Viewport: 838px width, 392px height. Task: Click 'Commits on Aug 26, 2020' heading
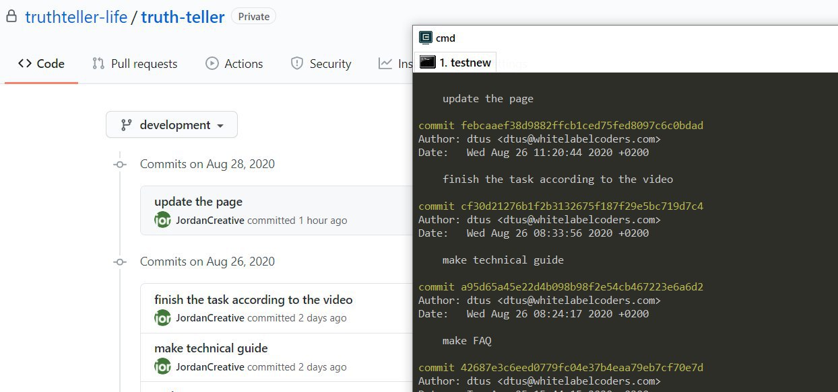click(x=207, y=262)
